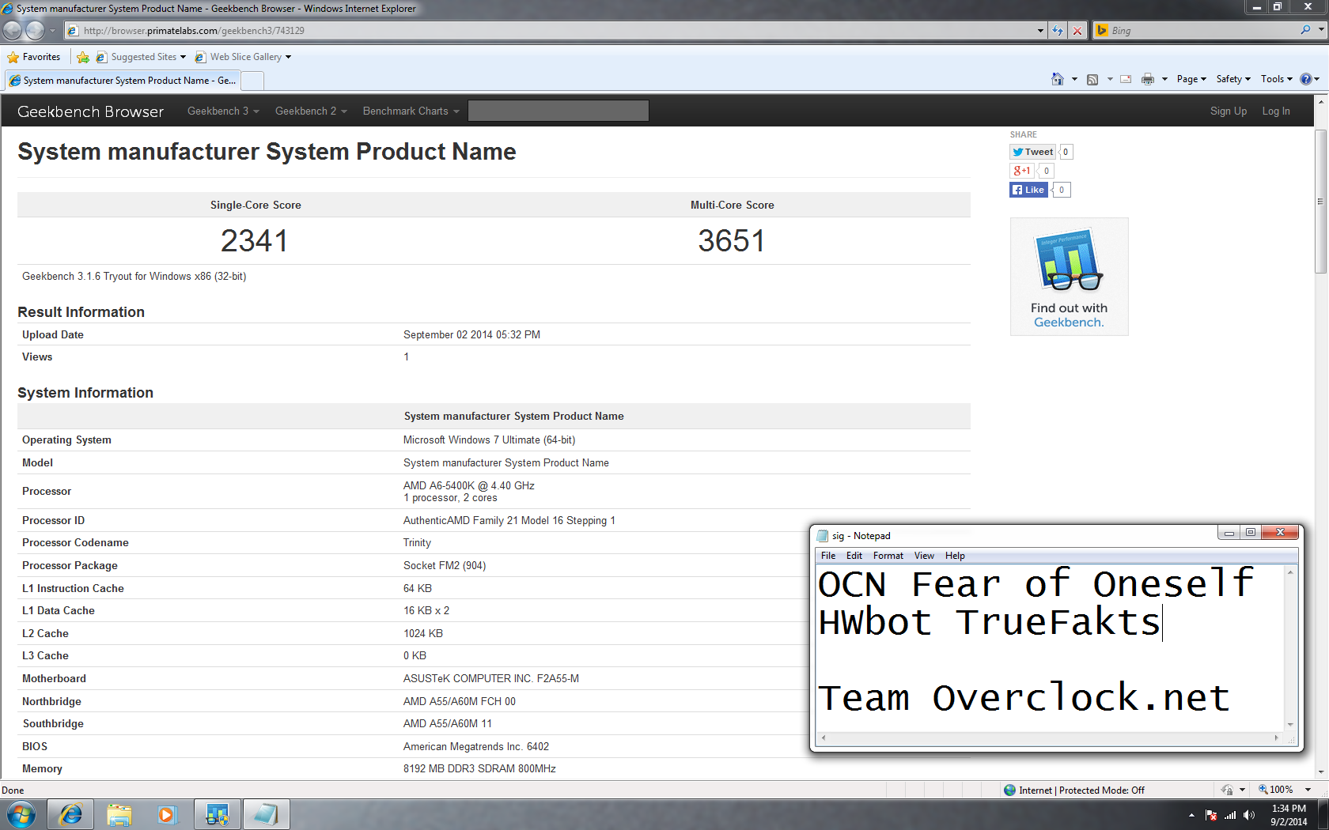Click the RSS Feeds icon
1329x830 pixels.
1092,79
